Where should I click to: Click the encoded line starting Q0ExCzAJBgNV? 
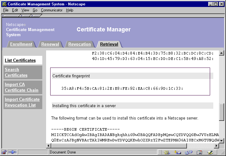pyautogui.click(x=135, y=140)
